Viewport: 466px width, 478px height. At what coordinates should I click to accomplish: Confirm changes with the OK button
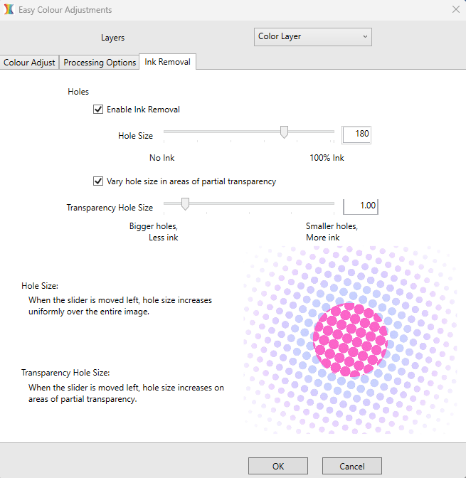(278, 466)
